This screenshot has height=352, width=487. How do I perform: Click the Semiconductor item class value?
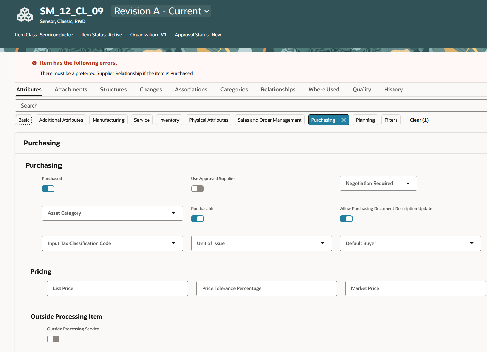(56, 35)
